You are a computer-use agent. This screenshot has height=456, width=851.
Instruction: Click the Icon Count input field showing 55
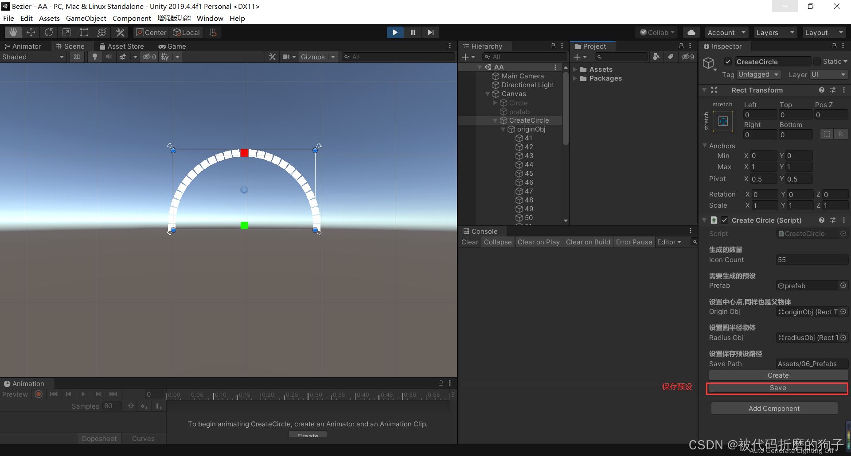coord(812,260)
